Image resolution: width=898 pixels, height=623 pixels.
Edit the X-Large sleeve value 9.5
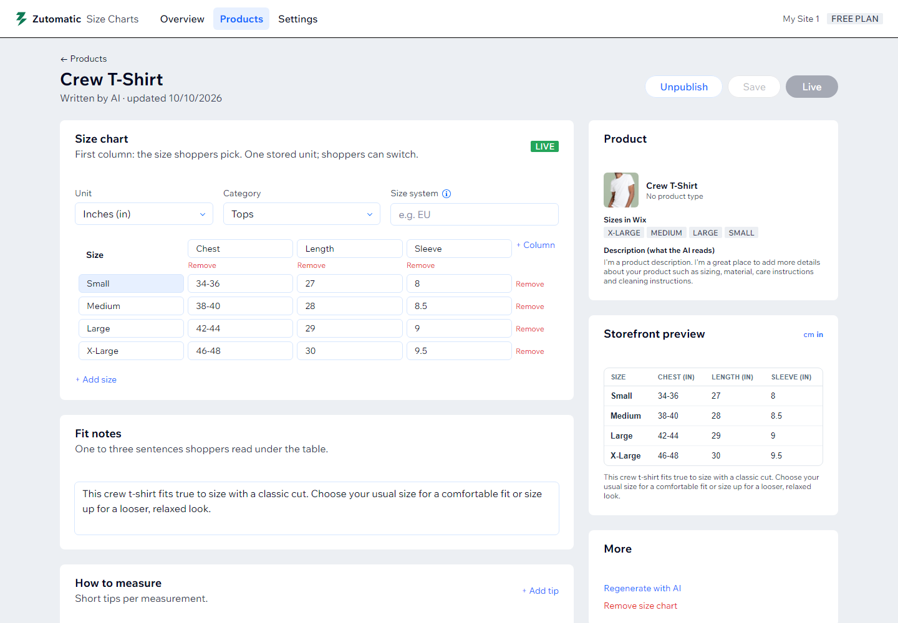(x=459, y=351)
